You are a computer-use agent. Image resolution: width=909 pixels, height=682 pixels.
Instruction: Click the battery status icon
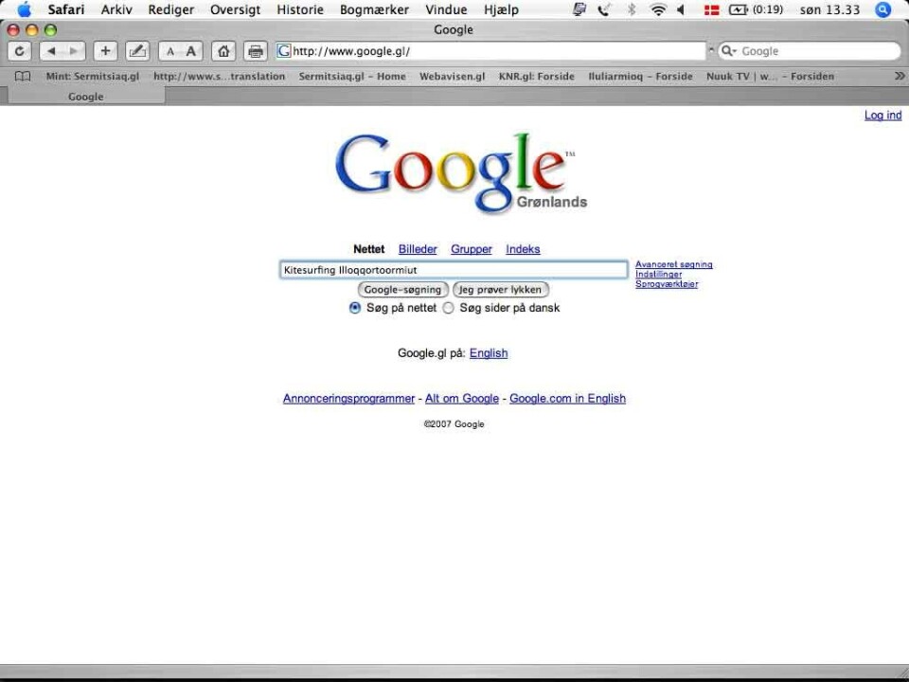point(738,9)
